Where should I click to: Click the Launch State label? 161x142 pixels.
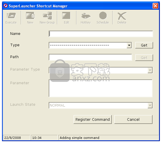pyautogui.click(x=23, y=105)
